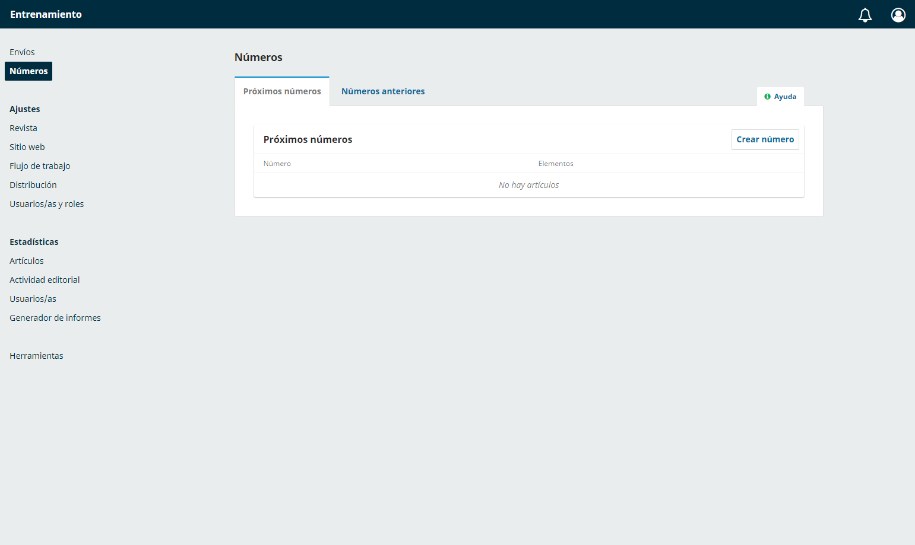The height and width of the screenshot is (545, 915).
Task: Go to Flujo de trabajo settings
Action: coord(40,166)
